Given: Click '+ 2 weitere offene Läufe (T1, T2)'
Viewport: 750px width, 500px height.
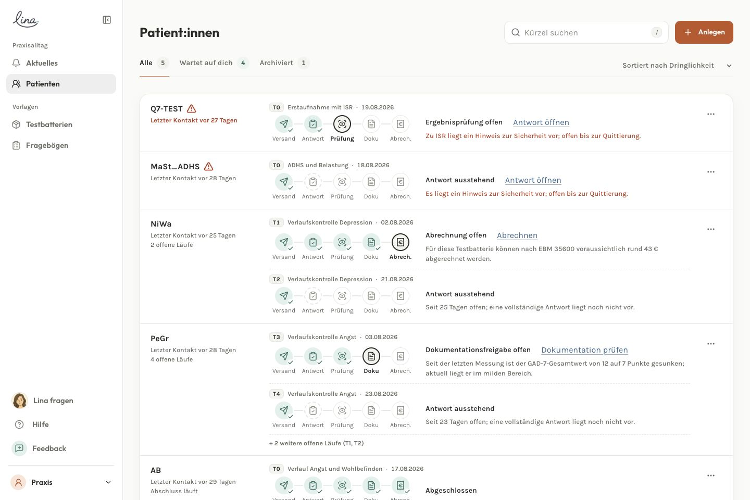Looking at the screenshot, I should point(317,443).
